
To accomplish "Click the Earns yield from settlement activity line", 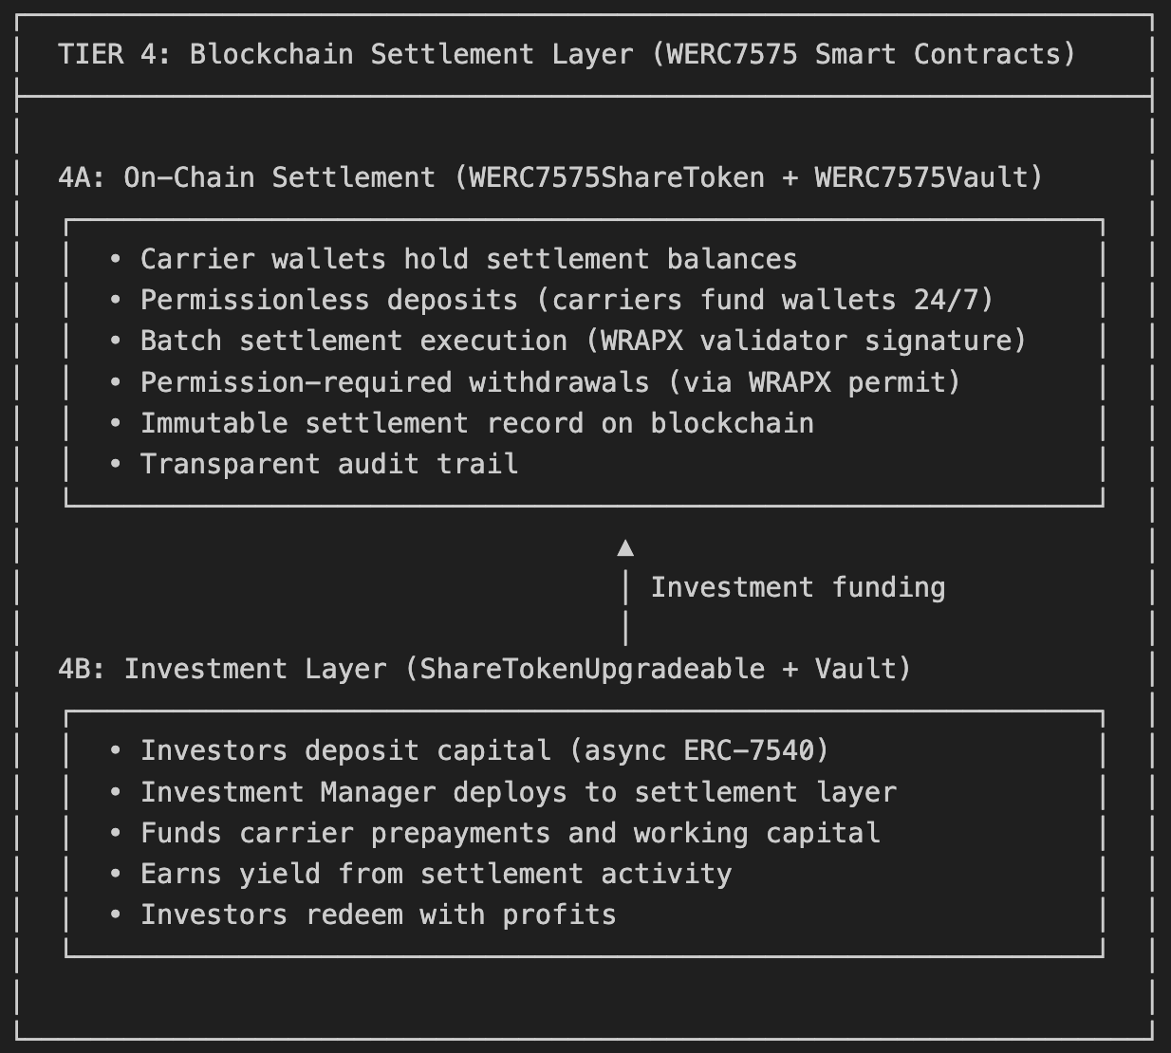I will coord(436,874).
